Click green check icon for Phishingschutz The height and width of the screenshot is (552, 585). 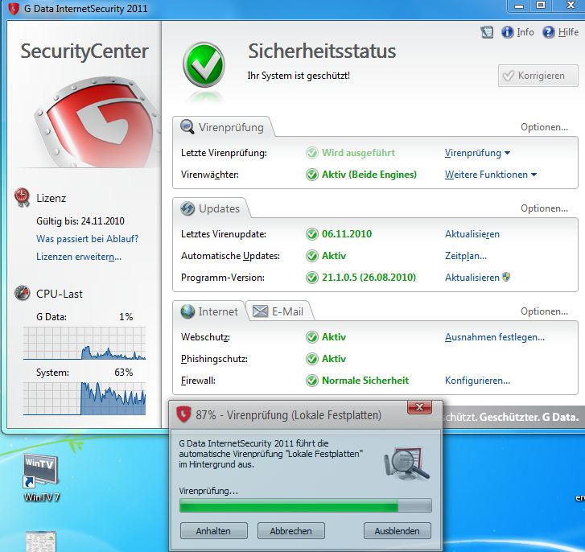pos(312,359)
